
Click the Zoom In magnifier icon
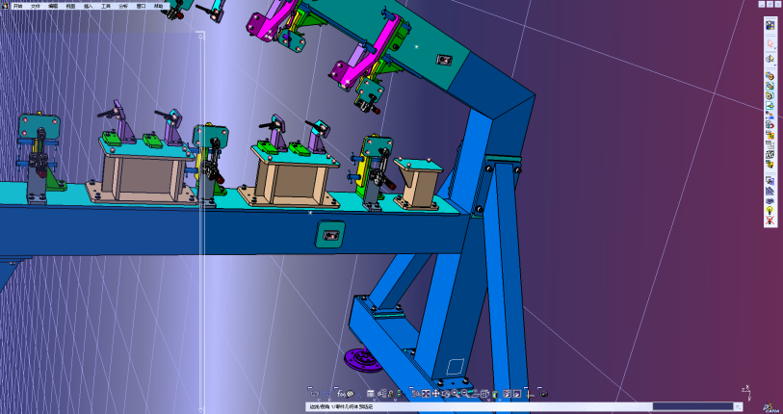point(455,394)
